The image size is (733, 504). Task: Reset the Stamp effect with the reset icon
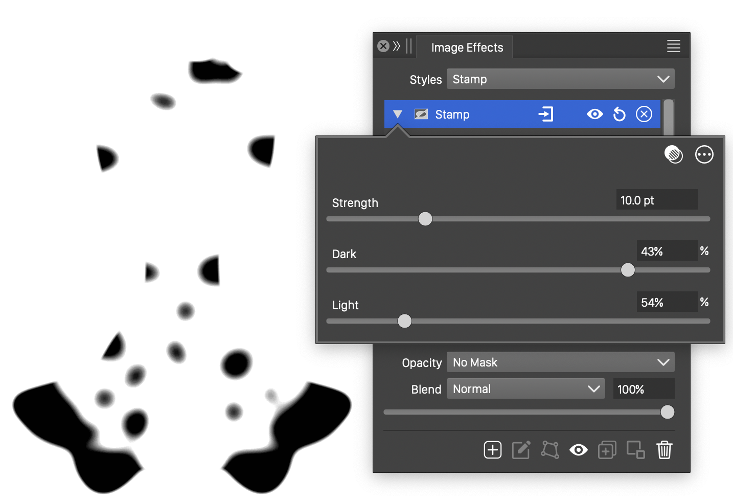point(619,114)
